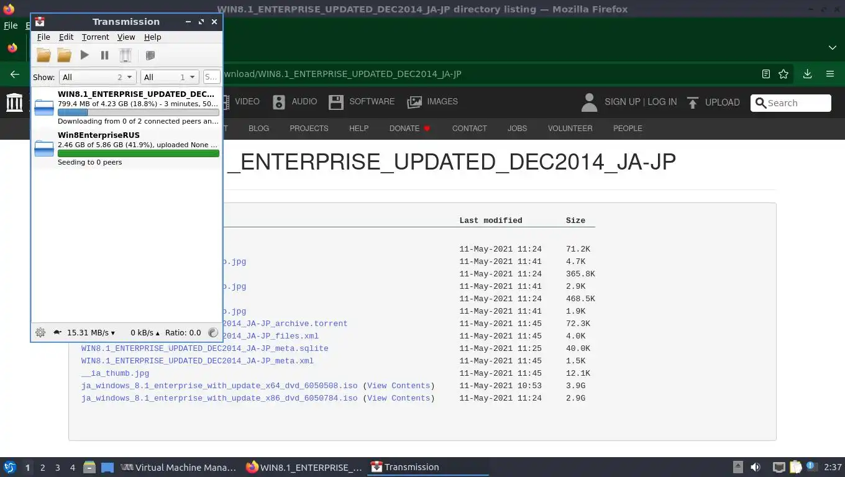This screenshot has height=477, width=845.
Task: Open the JA-JP_meta.xml file link
Action: 197,361
